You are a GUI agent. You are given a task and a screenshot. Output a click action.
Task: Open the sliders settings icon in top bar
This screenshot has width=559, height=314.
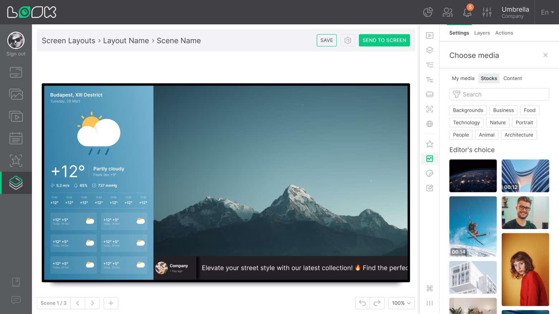(x=487, y=12)
